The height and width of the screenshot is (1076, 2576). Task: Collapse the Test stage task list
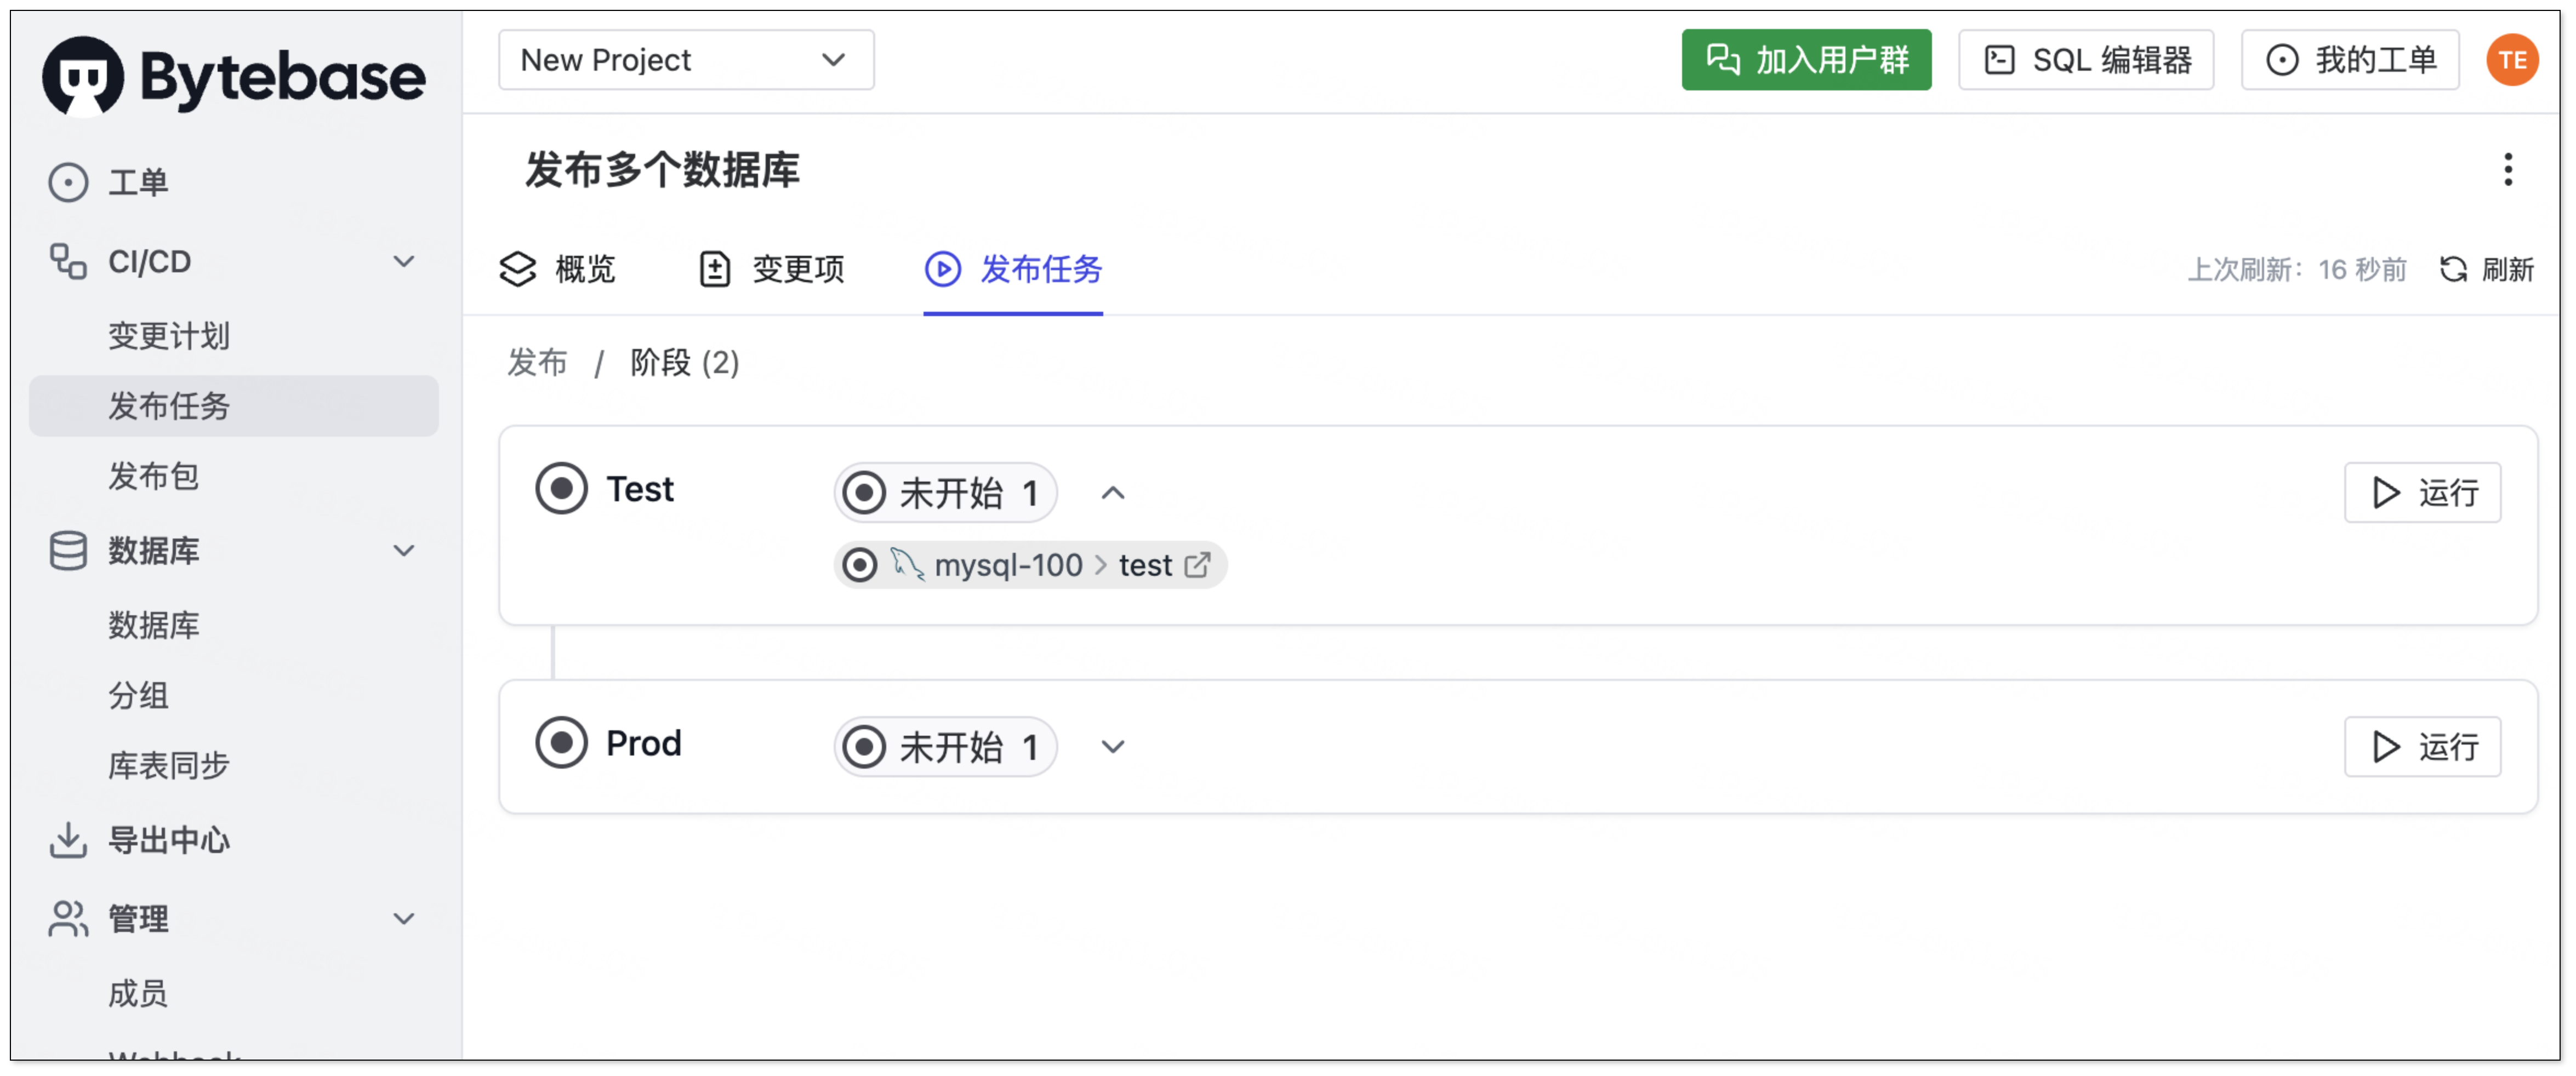[1113, 493]
